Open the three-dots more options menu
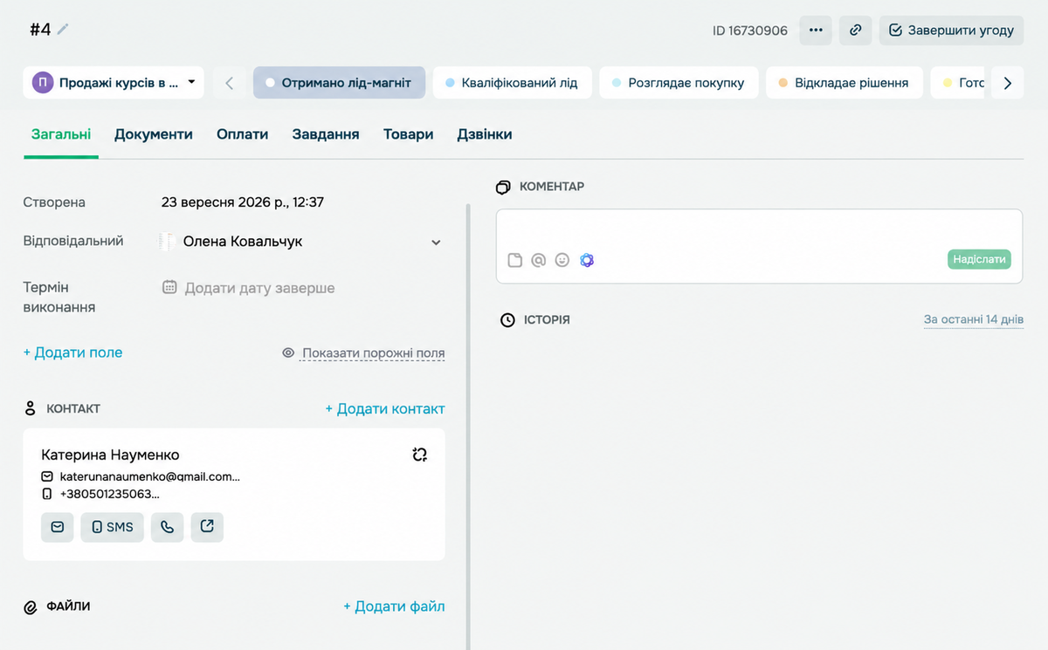The image size is (1048, 650). click(x=816, y=30)
